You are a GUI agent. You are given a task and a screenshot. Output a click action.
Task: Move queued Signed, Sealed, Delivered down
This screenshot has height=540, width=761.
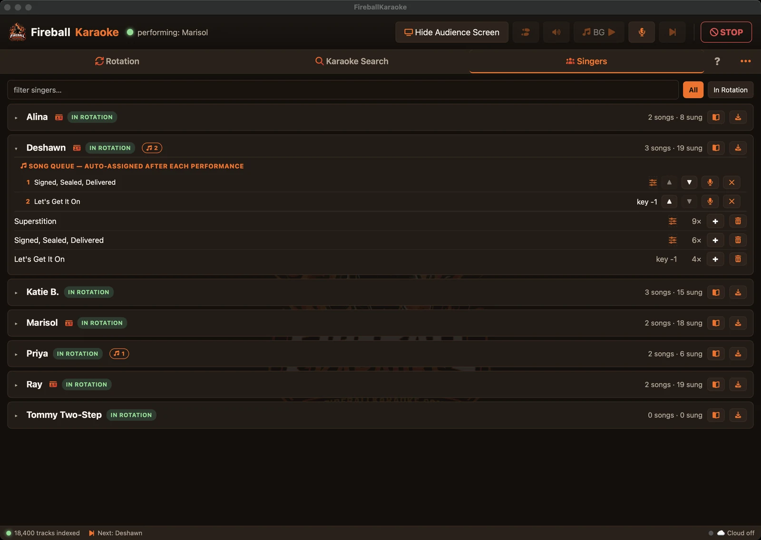click(x=689, y=183)
